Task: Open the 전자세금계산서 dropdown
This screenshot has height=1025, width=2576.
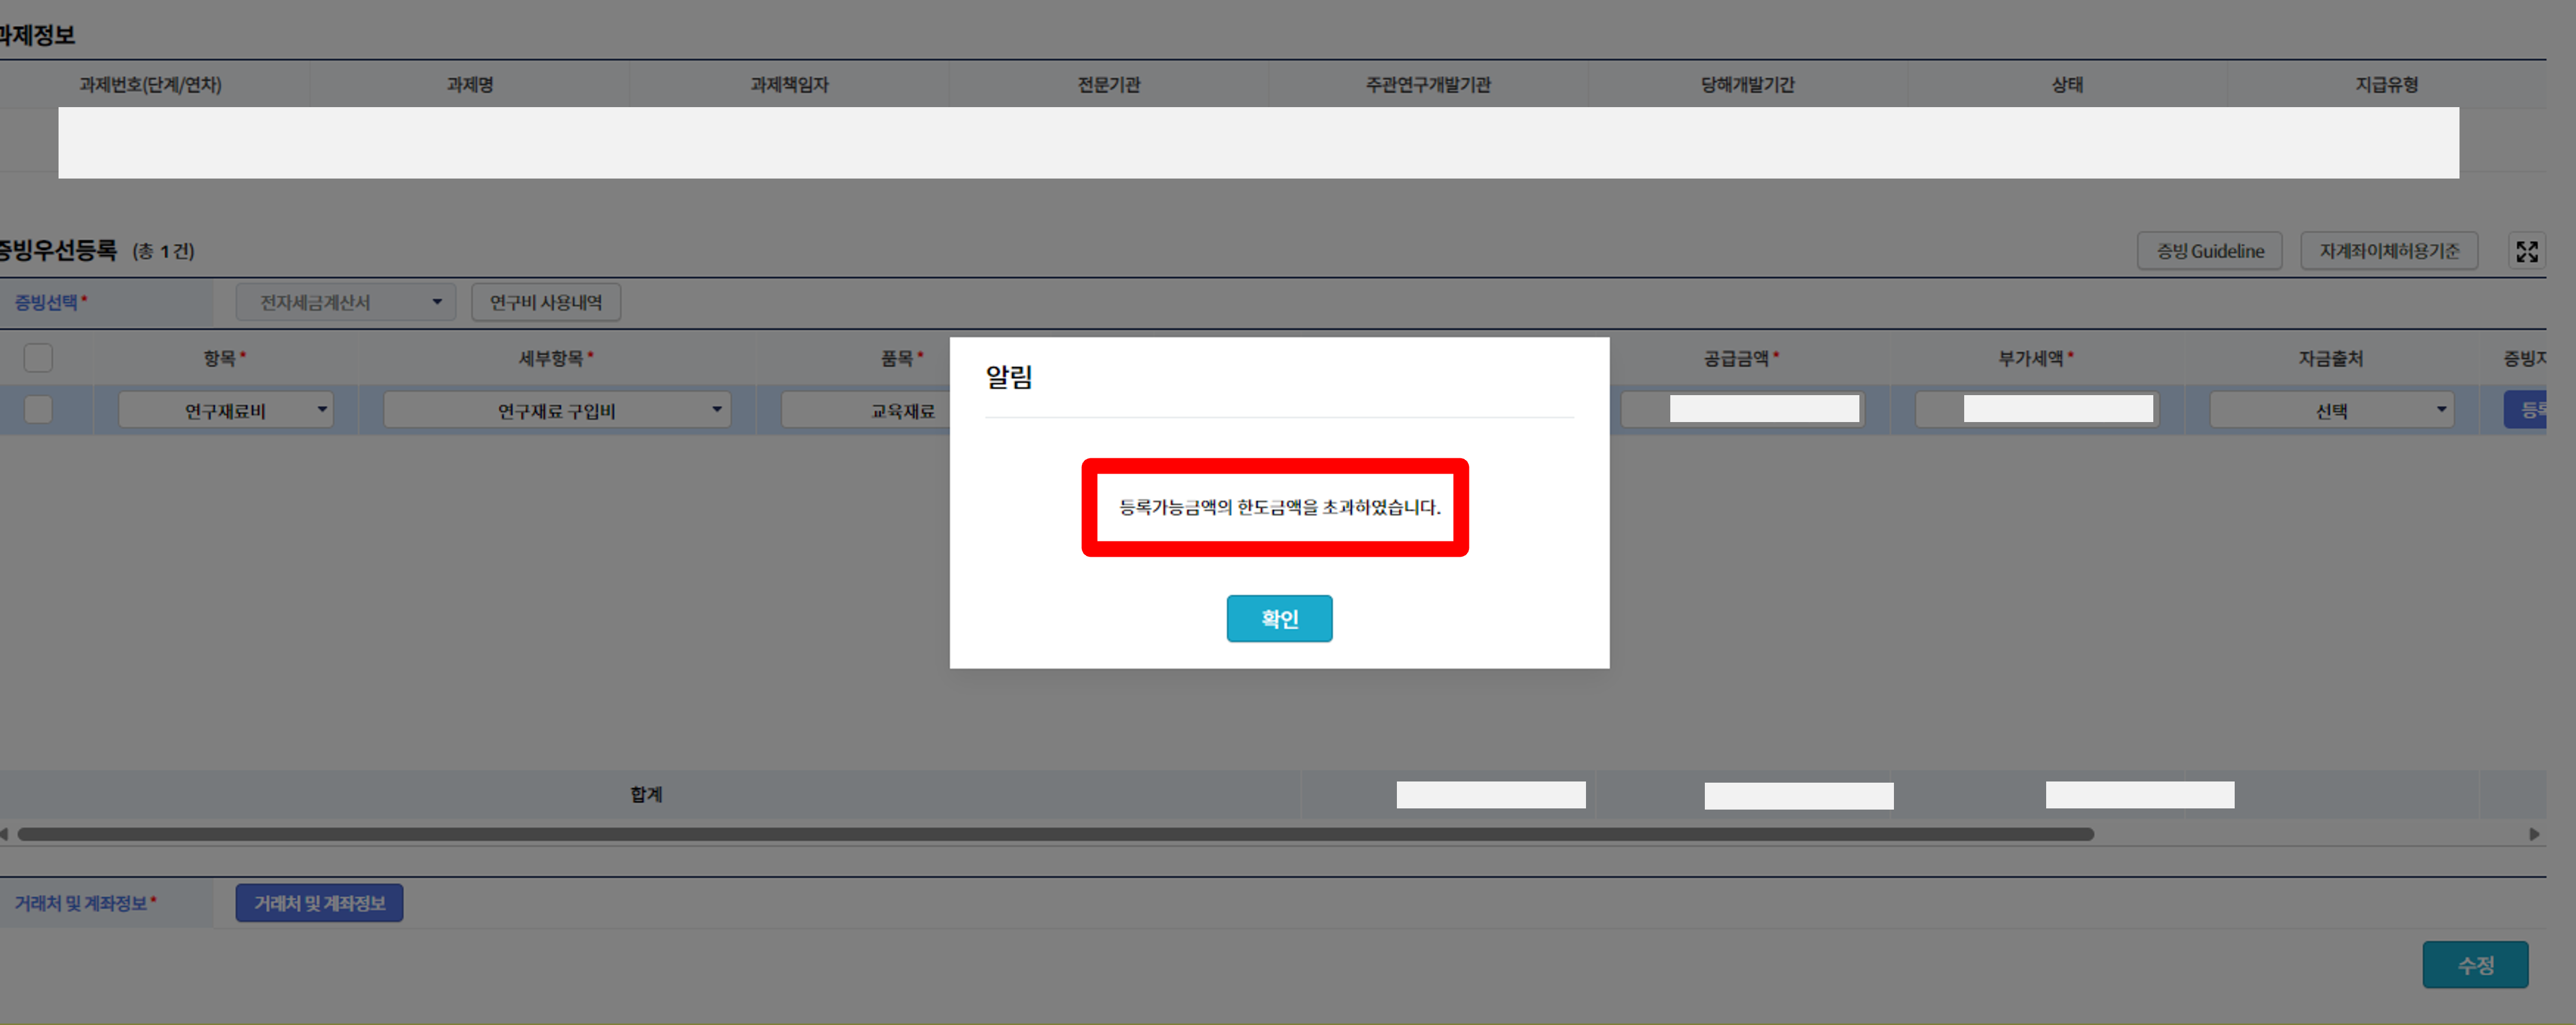Action: pos(345,302)
